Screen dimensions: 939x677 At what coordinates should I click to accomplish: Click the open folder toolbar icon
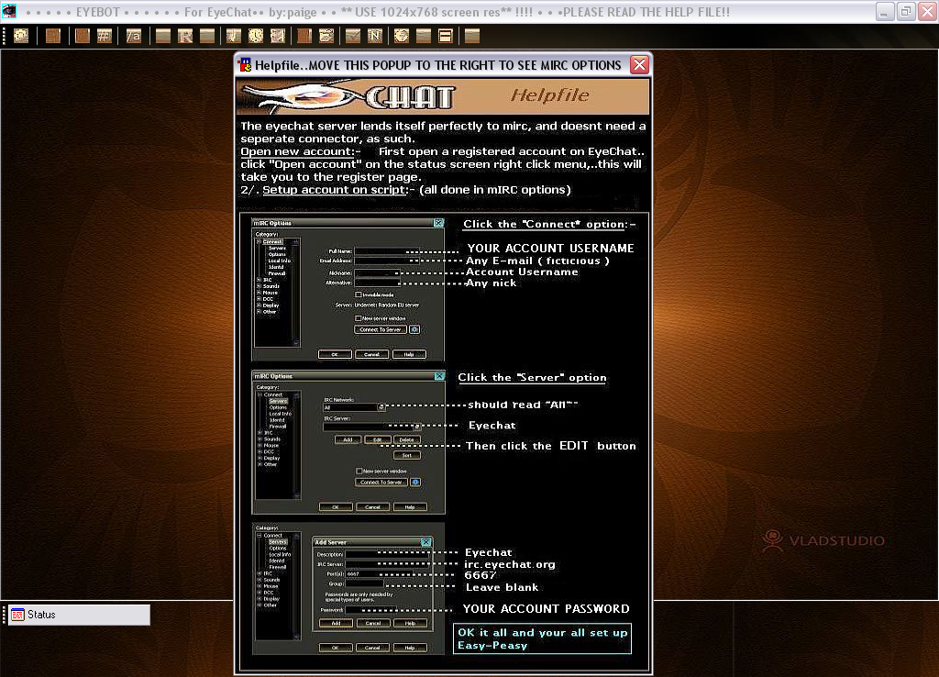(x=326, y=36)
